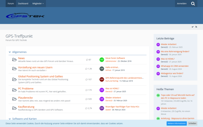The height and width of the screenshot is (127, 203).
Task: Open the Software und Karten category title
Action: coord(24,119)
